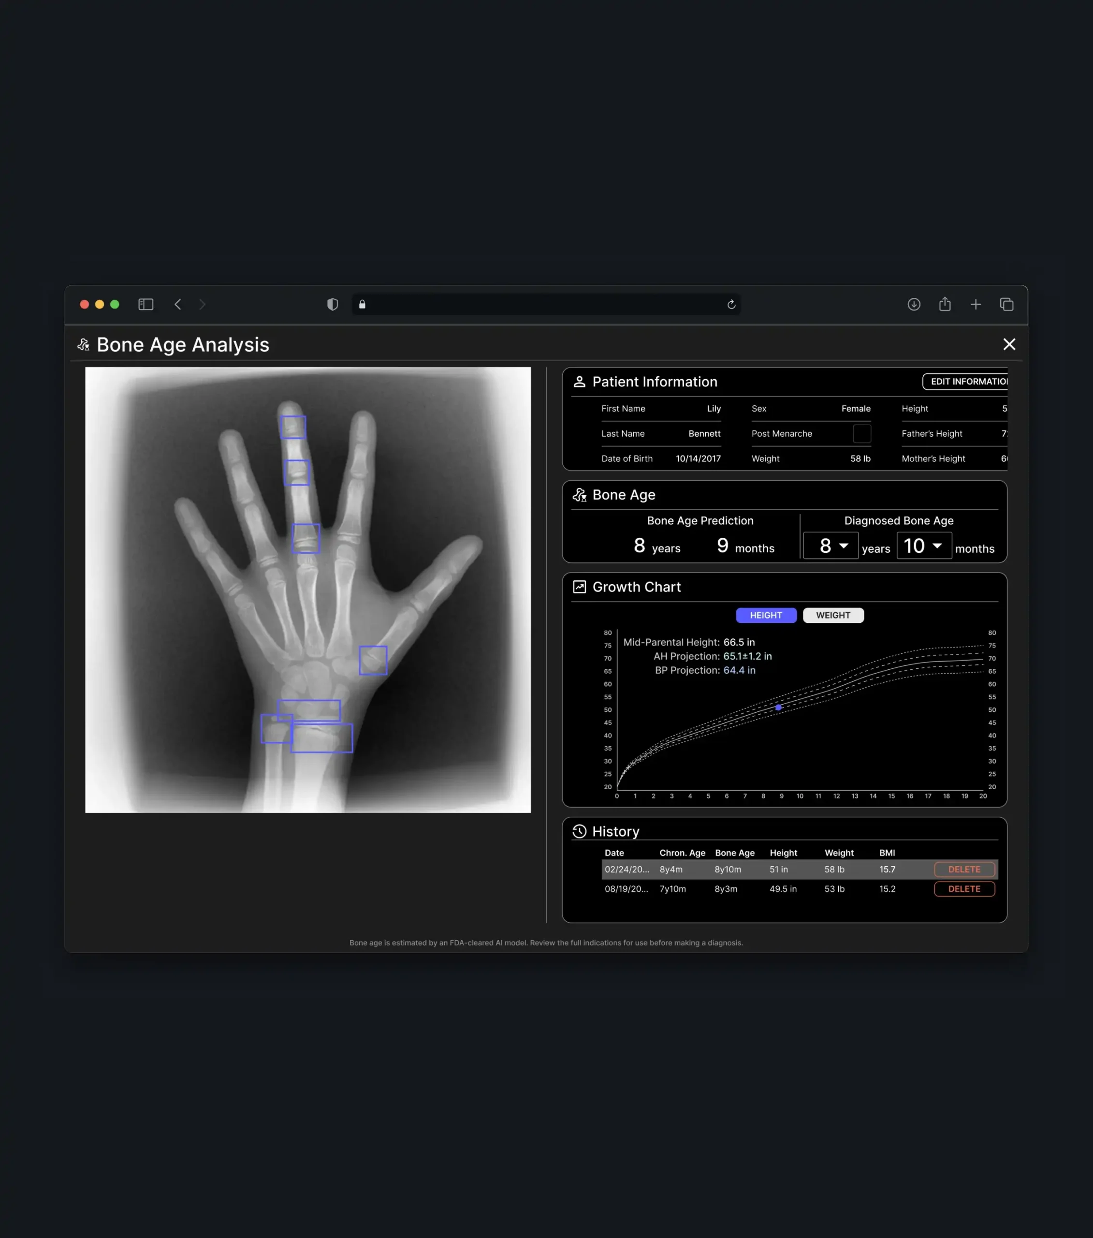Click the 49.5 in height cell

click(x=783, y=888)
